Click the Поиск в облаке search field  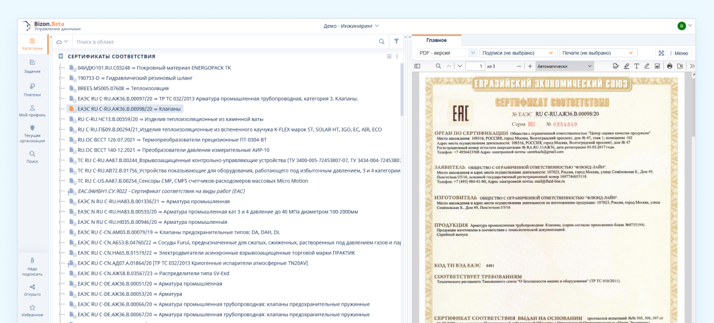pos(225,42)
